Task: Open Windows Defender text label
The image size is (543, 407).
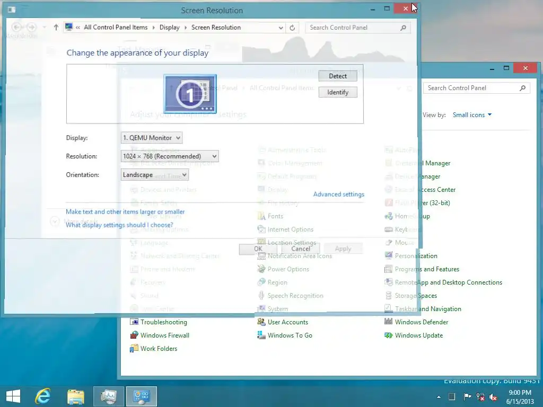Action: (422, 322)
